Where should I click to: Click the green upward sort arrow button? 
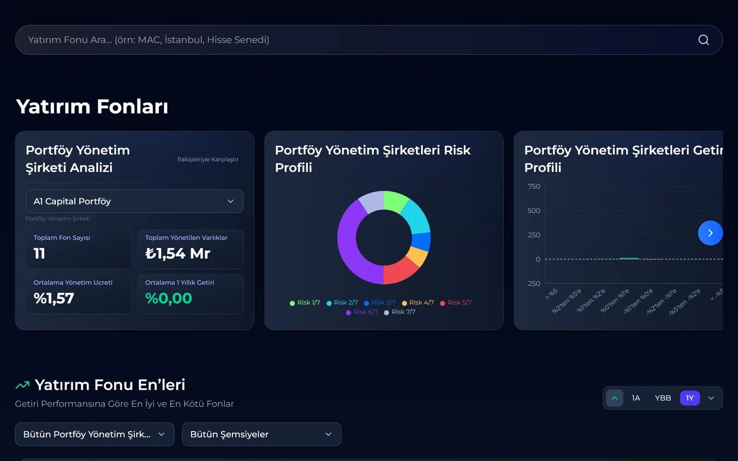pyautogui.click(x=614, y=398)
